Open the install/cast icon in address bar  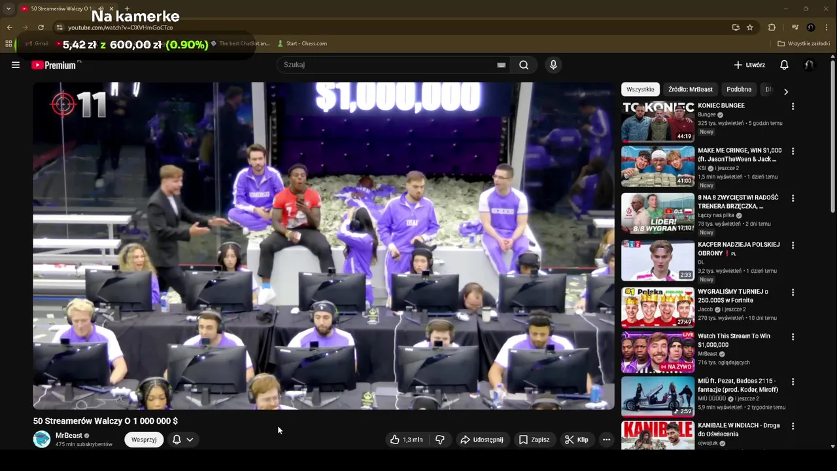tap(736, 27)
